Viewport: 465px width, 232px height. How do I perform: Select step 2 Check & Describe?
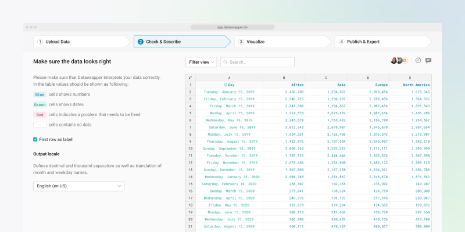182,42
